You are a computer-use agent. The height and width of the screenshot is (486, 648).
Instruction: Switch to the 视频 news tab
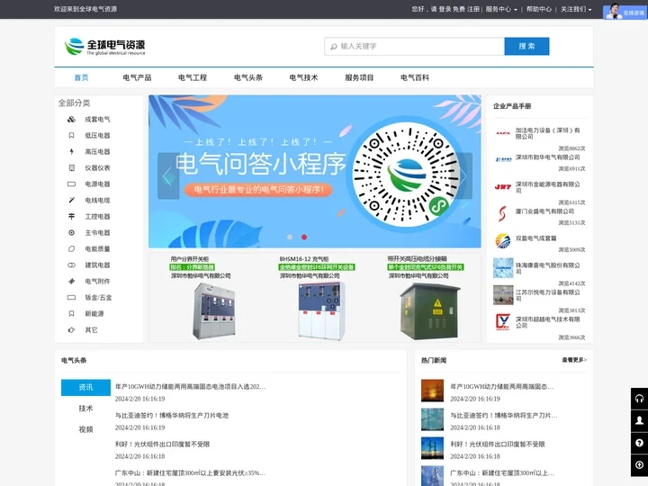pos(86,429)
